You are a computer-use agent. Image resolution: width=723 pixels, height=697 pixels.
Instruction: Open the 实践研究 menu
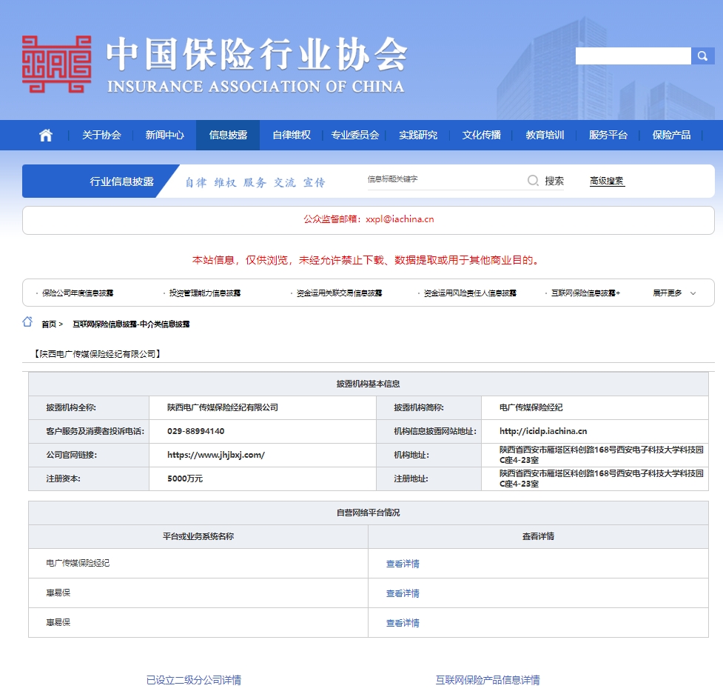click(418, 135)
